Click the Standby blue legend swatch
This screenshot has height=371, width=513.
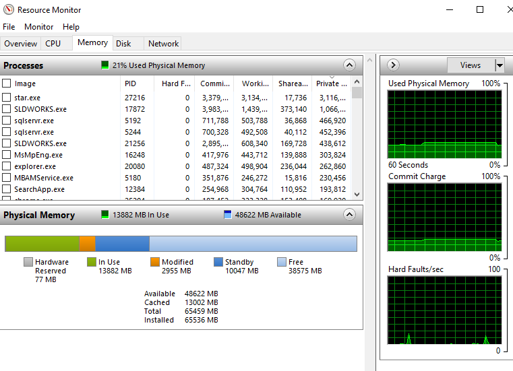[x=218, y=262]
